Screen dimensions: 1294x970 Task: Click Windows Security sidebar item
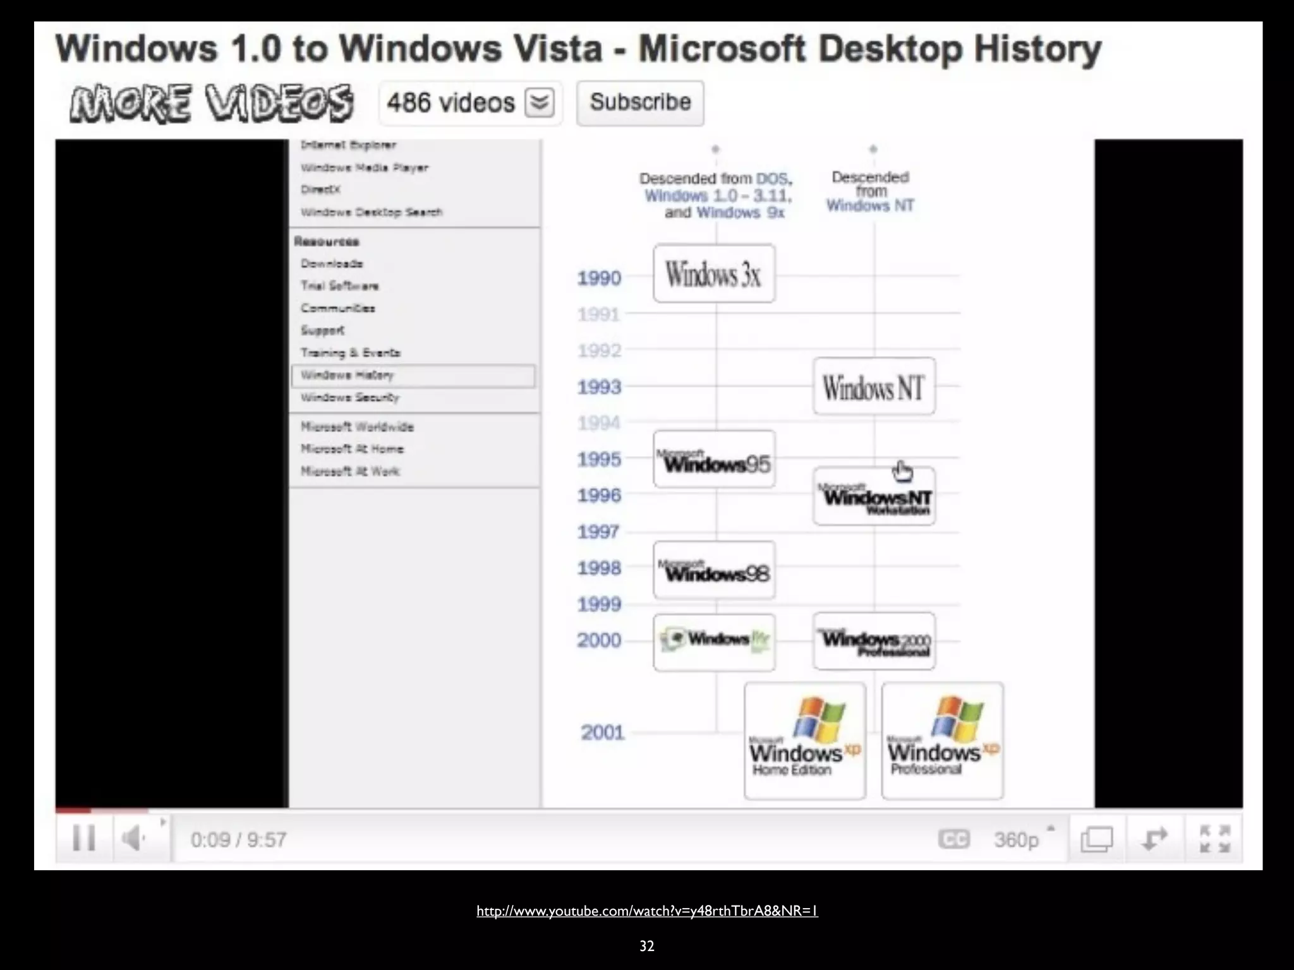(350, 397)
